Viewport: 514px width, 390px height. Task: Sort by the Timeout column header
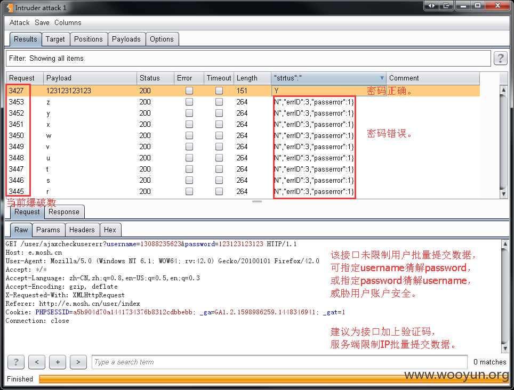click(219, 78)
